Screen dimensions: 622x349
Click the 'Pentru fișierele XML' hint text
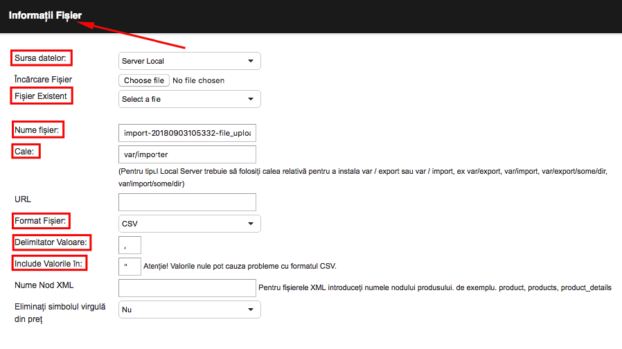[x=435, y=287]
